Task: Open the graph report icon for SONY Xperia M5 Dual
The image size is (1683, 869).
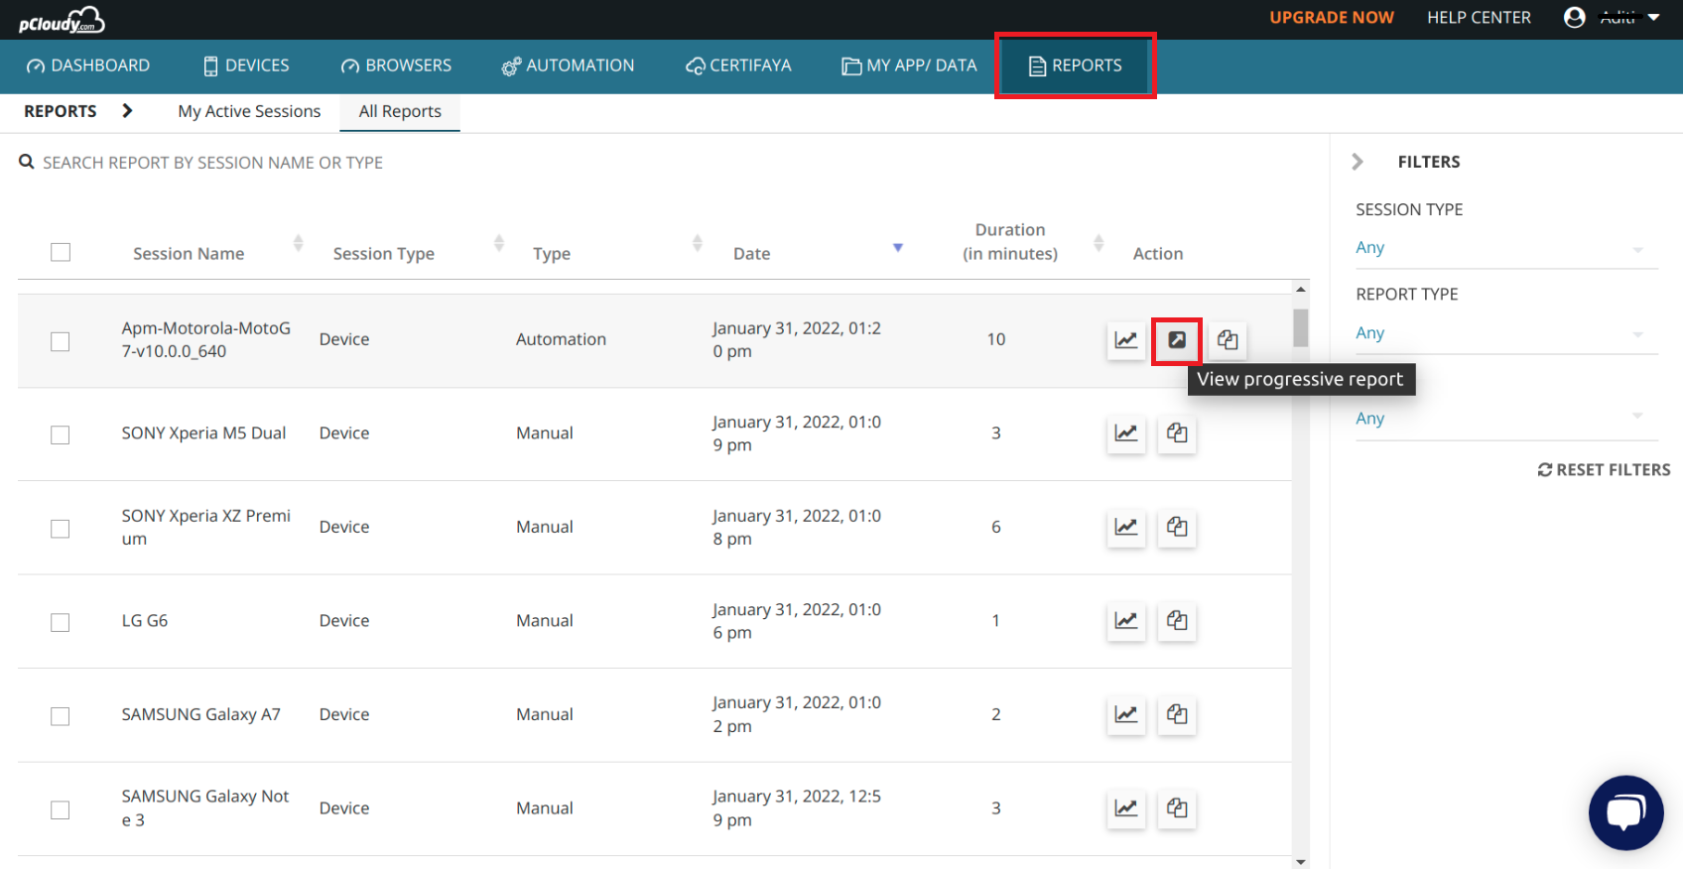Action: click(x=1125, y=434)
